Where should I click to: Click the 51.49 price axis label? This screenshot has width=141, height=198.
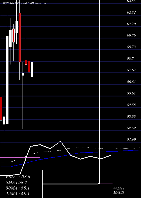tap(131, 139)
